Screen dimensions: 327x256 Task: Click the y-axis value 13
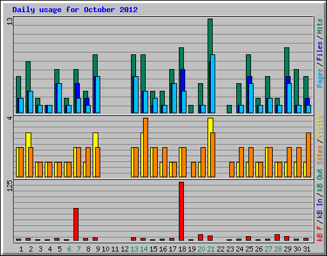click(10, 21)
